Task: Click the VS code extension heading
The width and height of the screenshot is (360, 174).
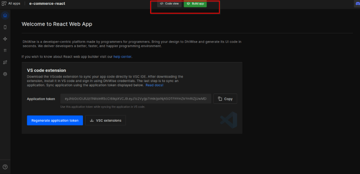Action: point(47,70)
